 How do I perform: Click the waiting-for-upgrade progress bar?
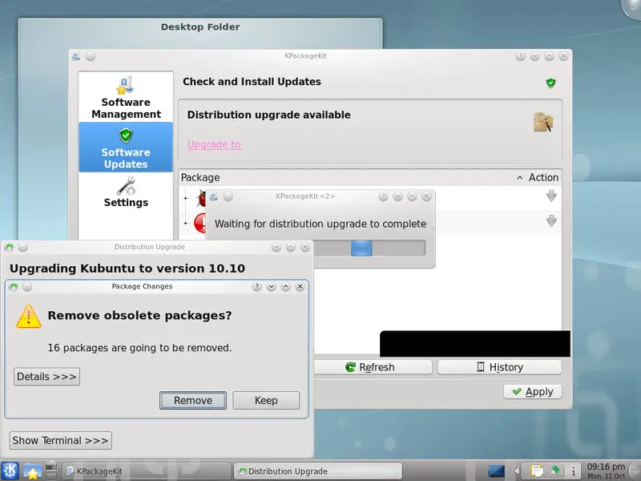coord(369,249)
